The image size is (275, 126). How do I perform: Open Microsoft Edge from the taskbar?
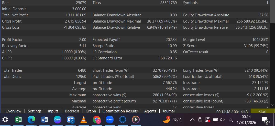click(x=31, y=120)
